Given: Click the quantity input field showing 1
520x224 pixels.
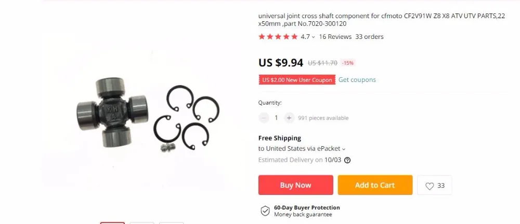Looking at the screenshot, I should pos(276,118).
